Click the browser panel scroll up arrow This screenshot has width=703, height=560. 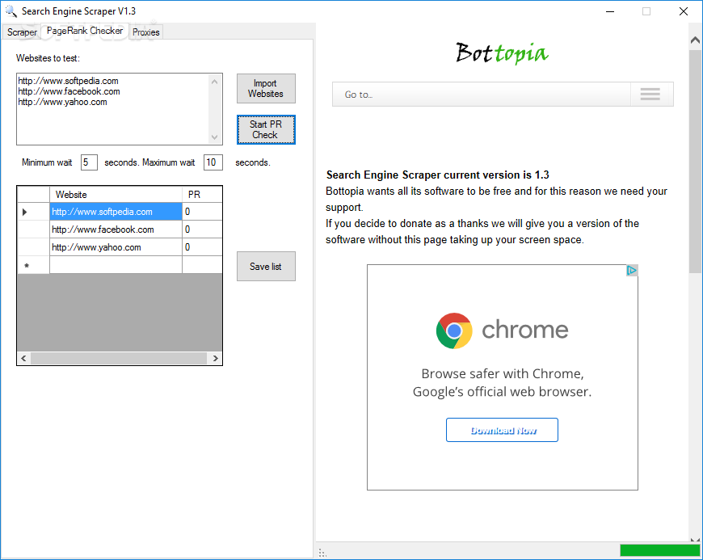pos(696,40)
